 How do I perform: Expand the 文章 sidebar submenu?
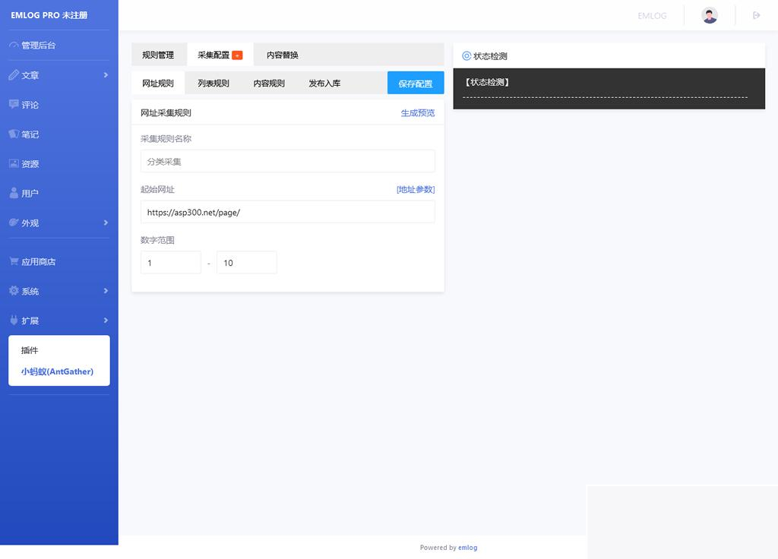tap(106, 75)
